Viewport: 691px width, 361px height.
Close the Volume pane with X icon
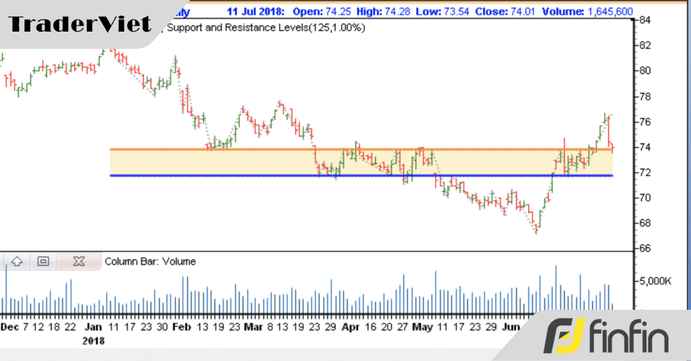click(79, 262)
